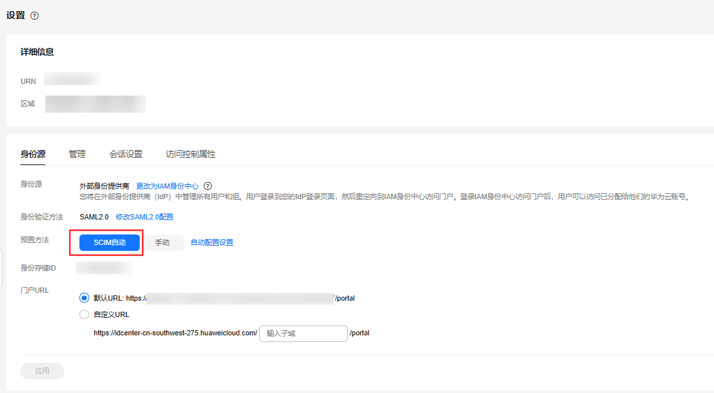
Task: Open the 访问控制属性 tab
Action: tap(191, 155)
